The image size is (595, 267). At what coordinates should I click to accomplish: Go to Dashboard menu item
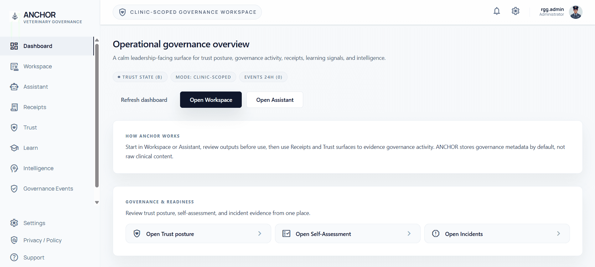(x=47, y=46)
